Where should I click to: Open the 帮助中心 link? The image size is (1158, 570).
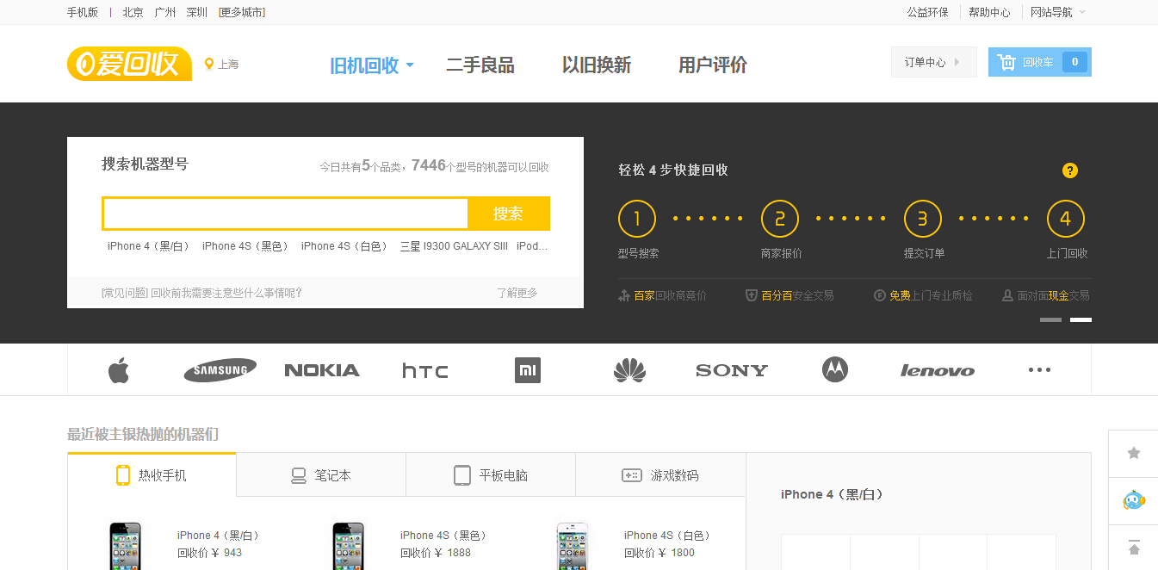[989, 12]
